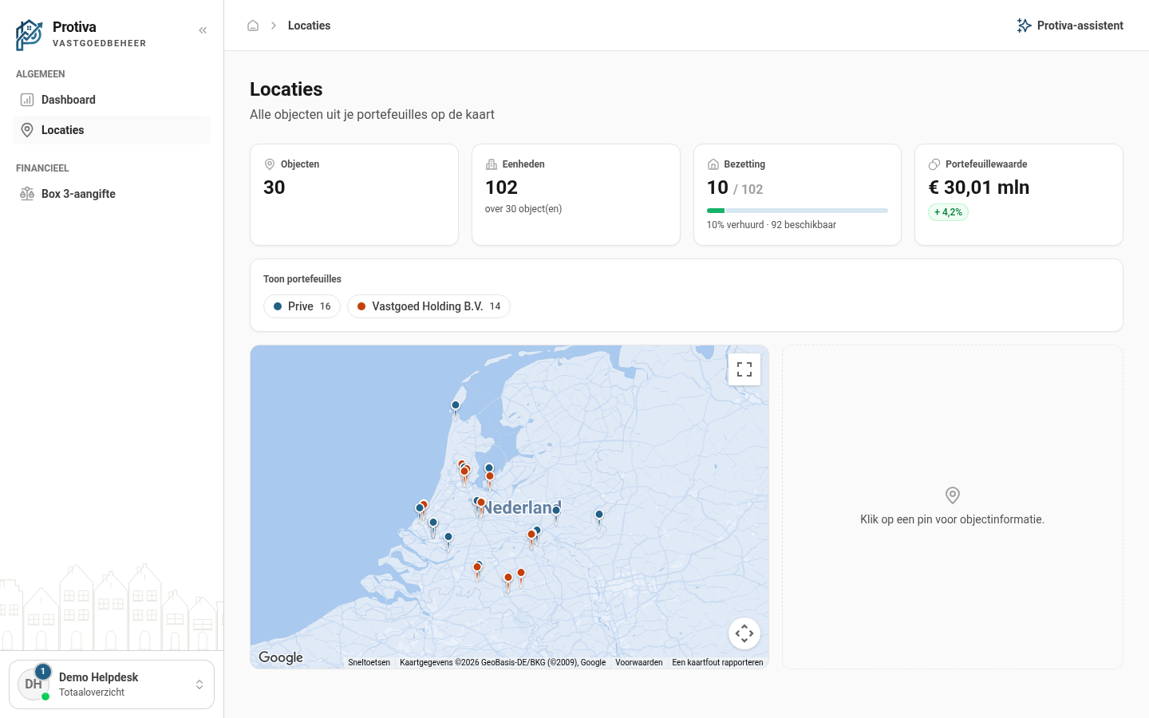This screenshot has width=1149, height=718.
Task: Click the Eenheden building icon
Action: pos(492,164)
